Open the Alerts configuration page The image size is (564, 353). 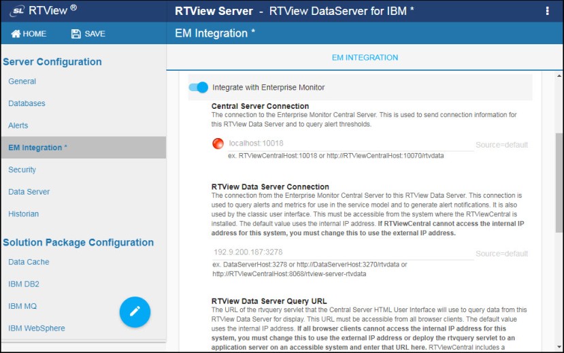(x=18, y=126)
